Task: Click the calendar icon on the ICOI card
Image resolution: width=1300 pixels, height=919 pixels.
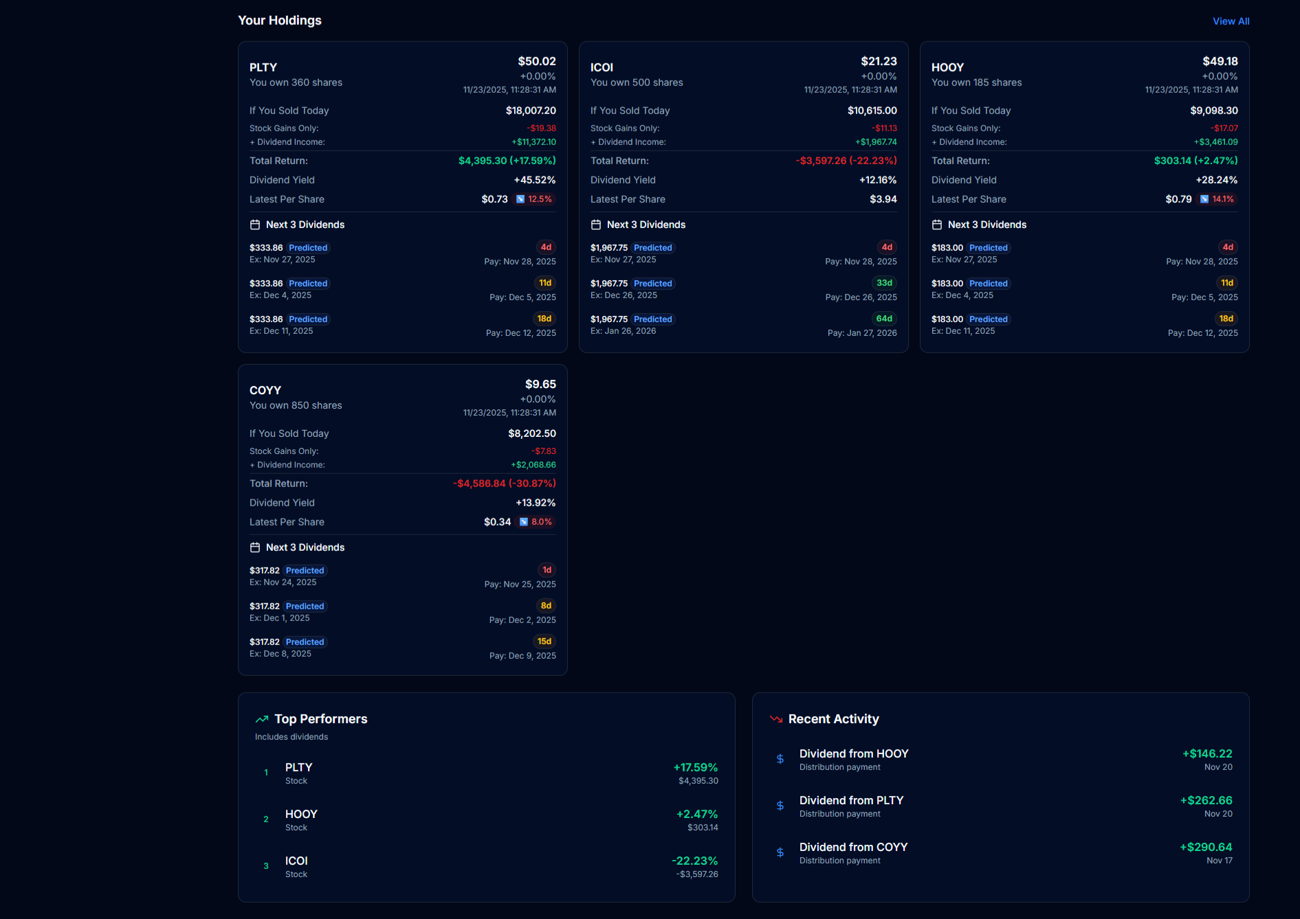Action: (595, 224)
